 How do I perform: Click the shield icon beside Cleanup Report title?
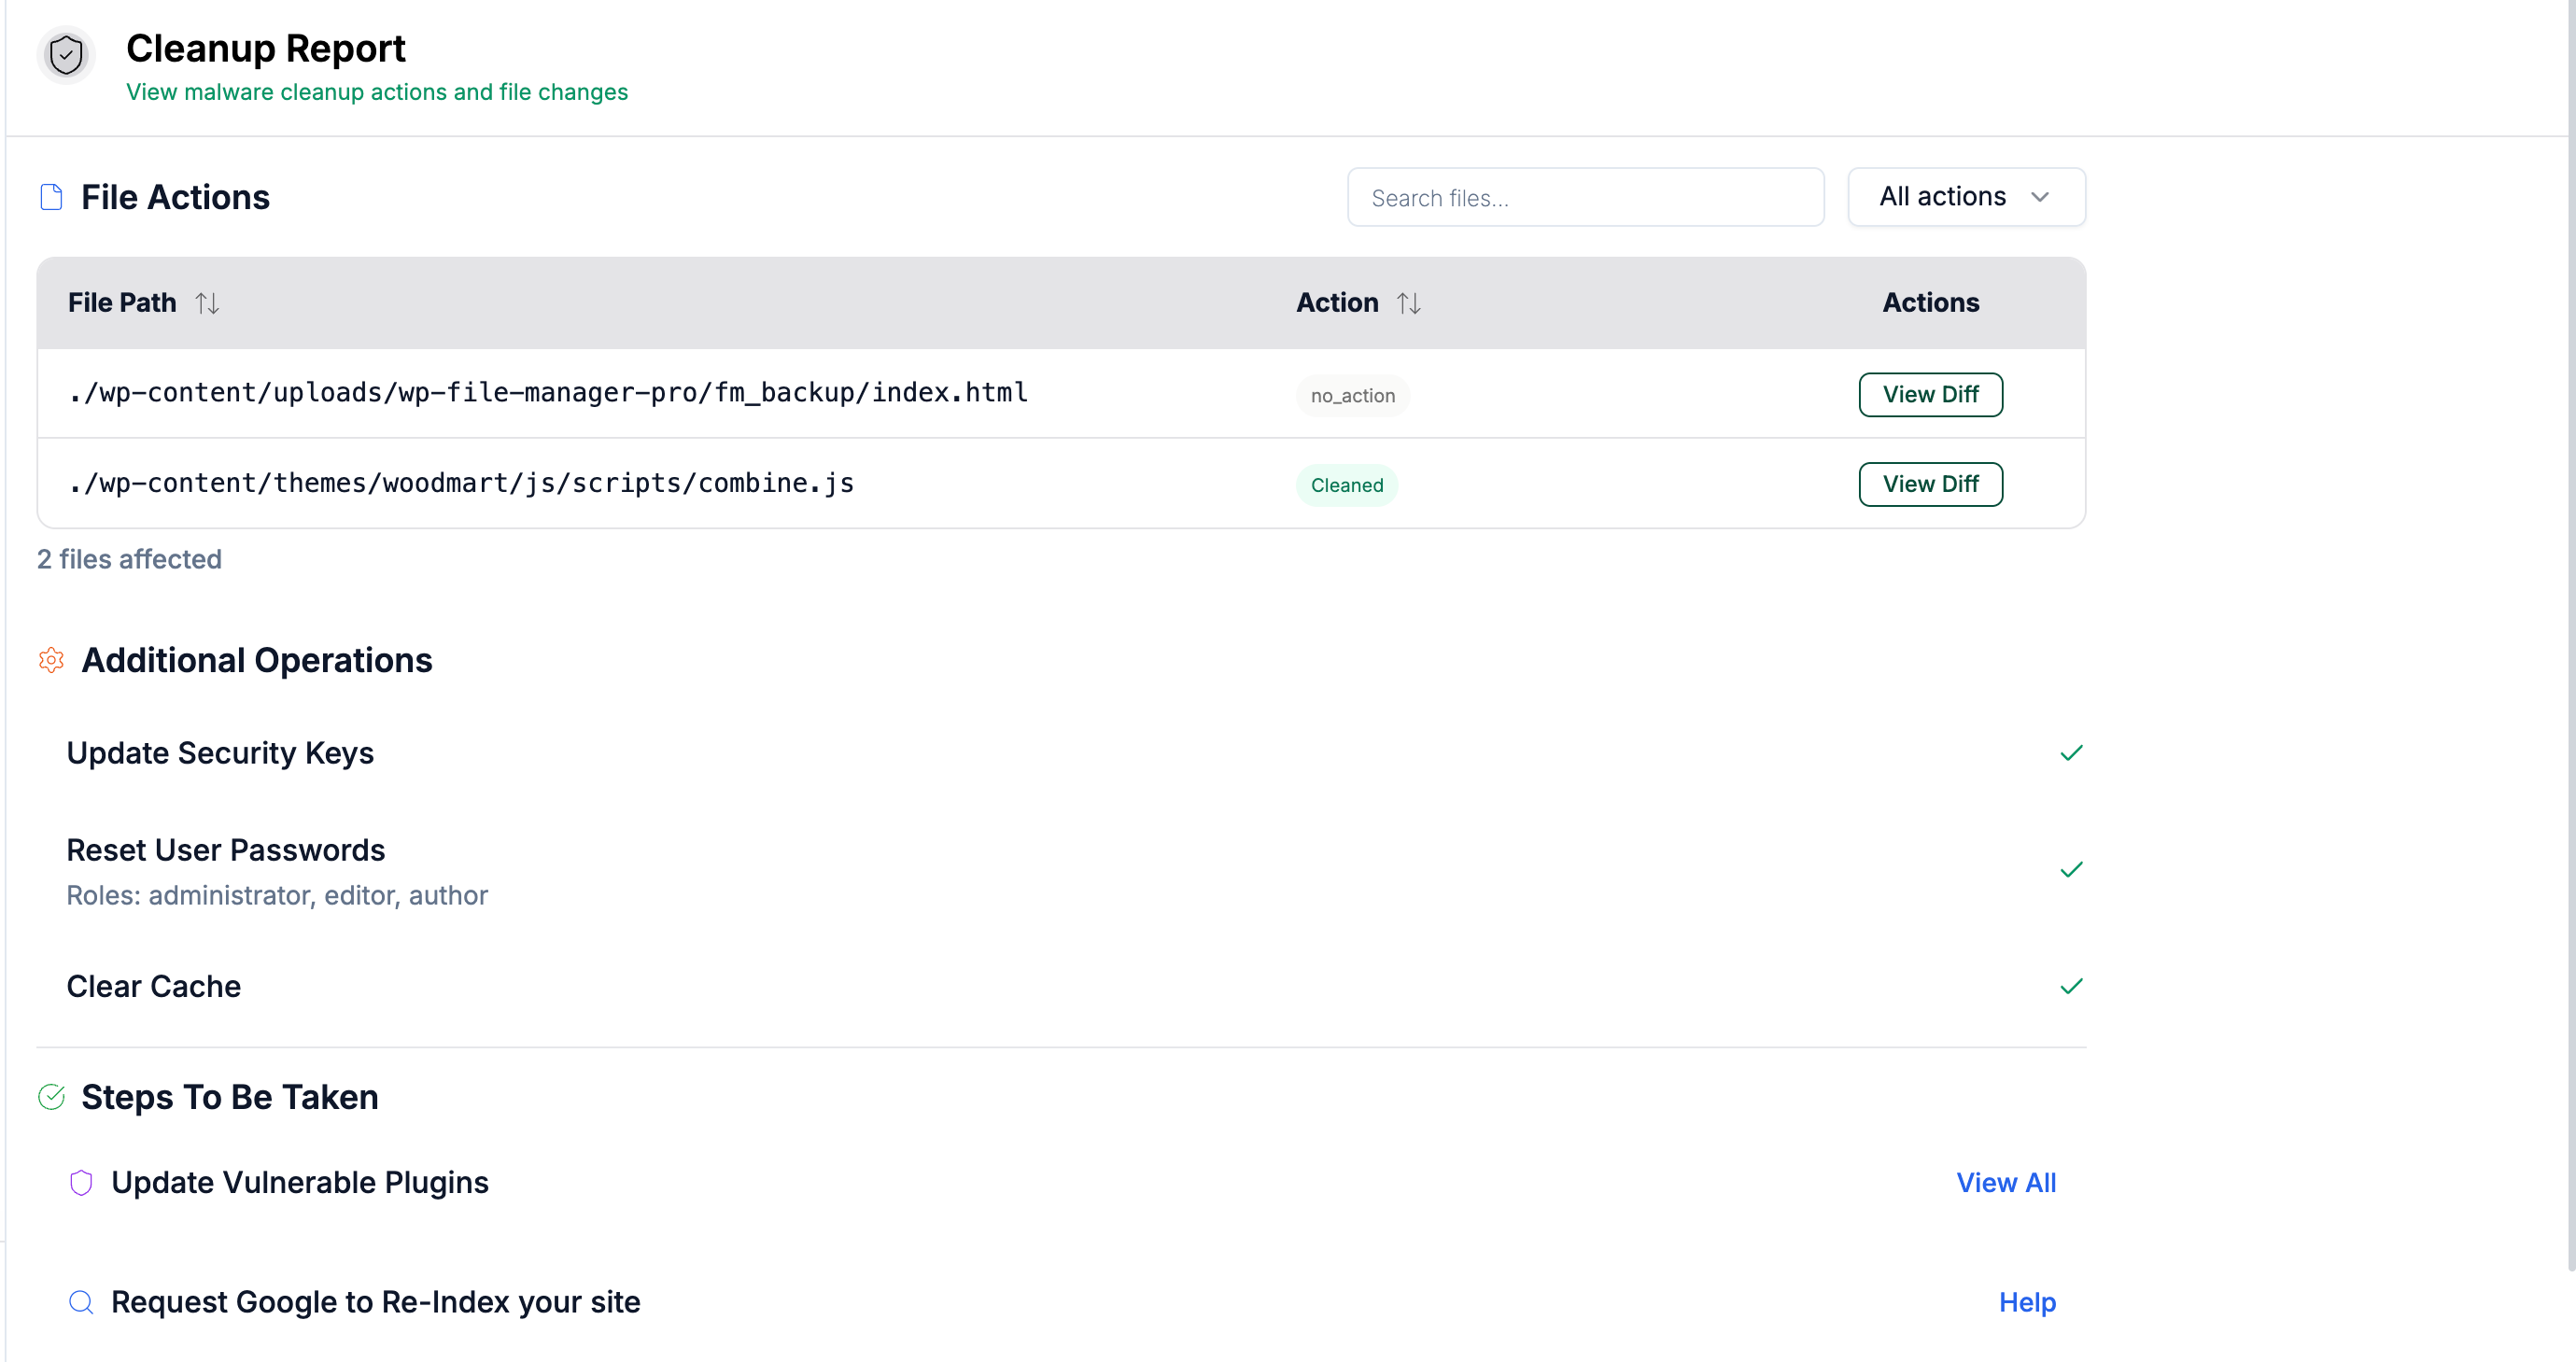click(x=66, y=55)
